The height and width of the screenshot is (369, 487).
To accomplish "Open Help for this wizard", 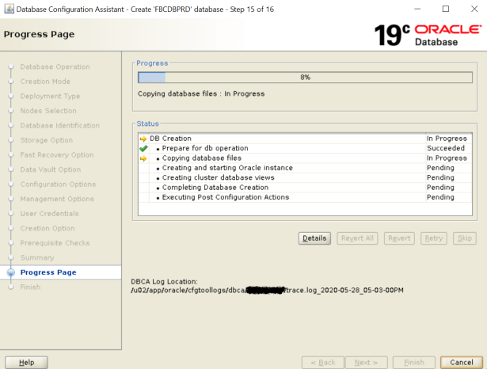I will coord(26,362).
